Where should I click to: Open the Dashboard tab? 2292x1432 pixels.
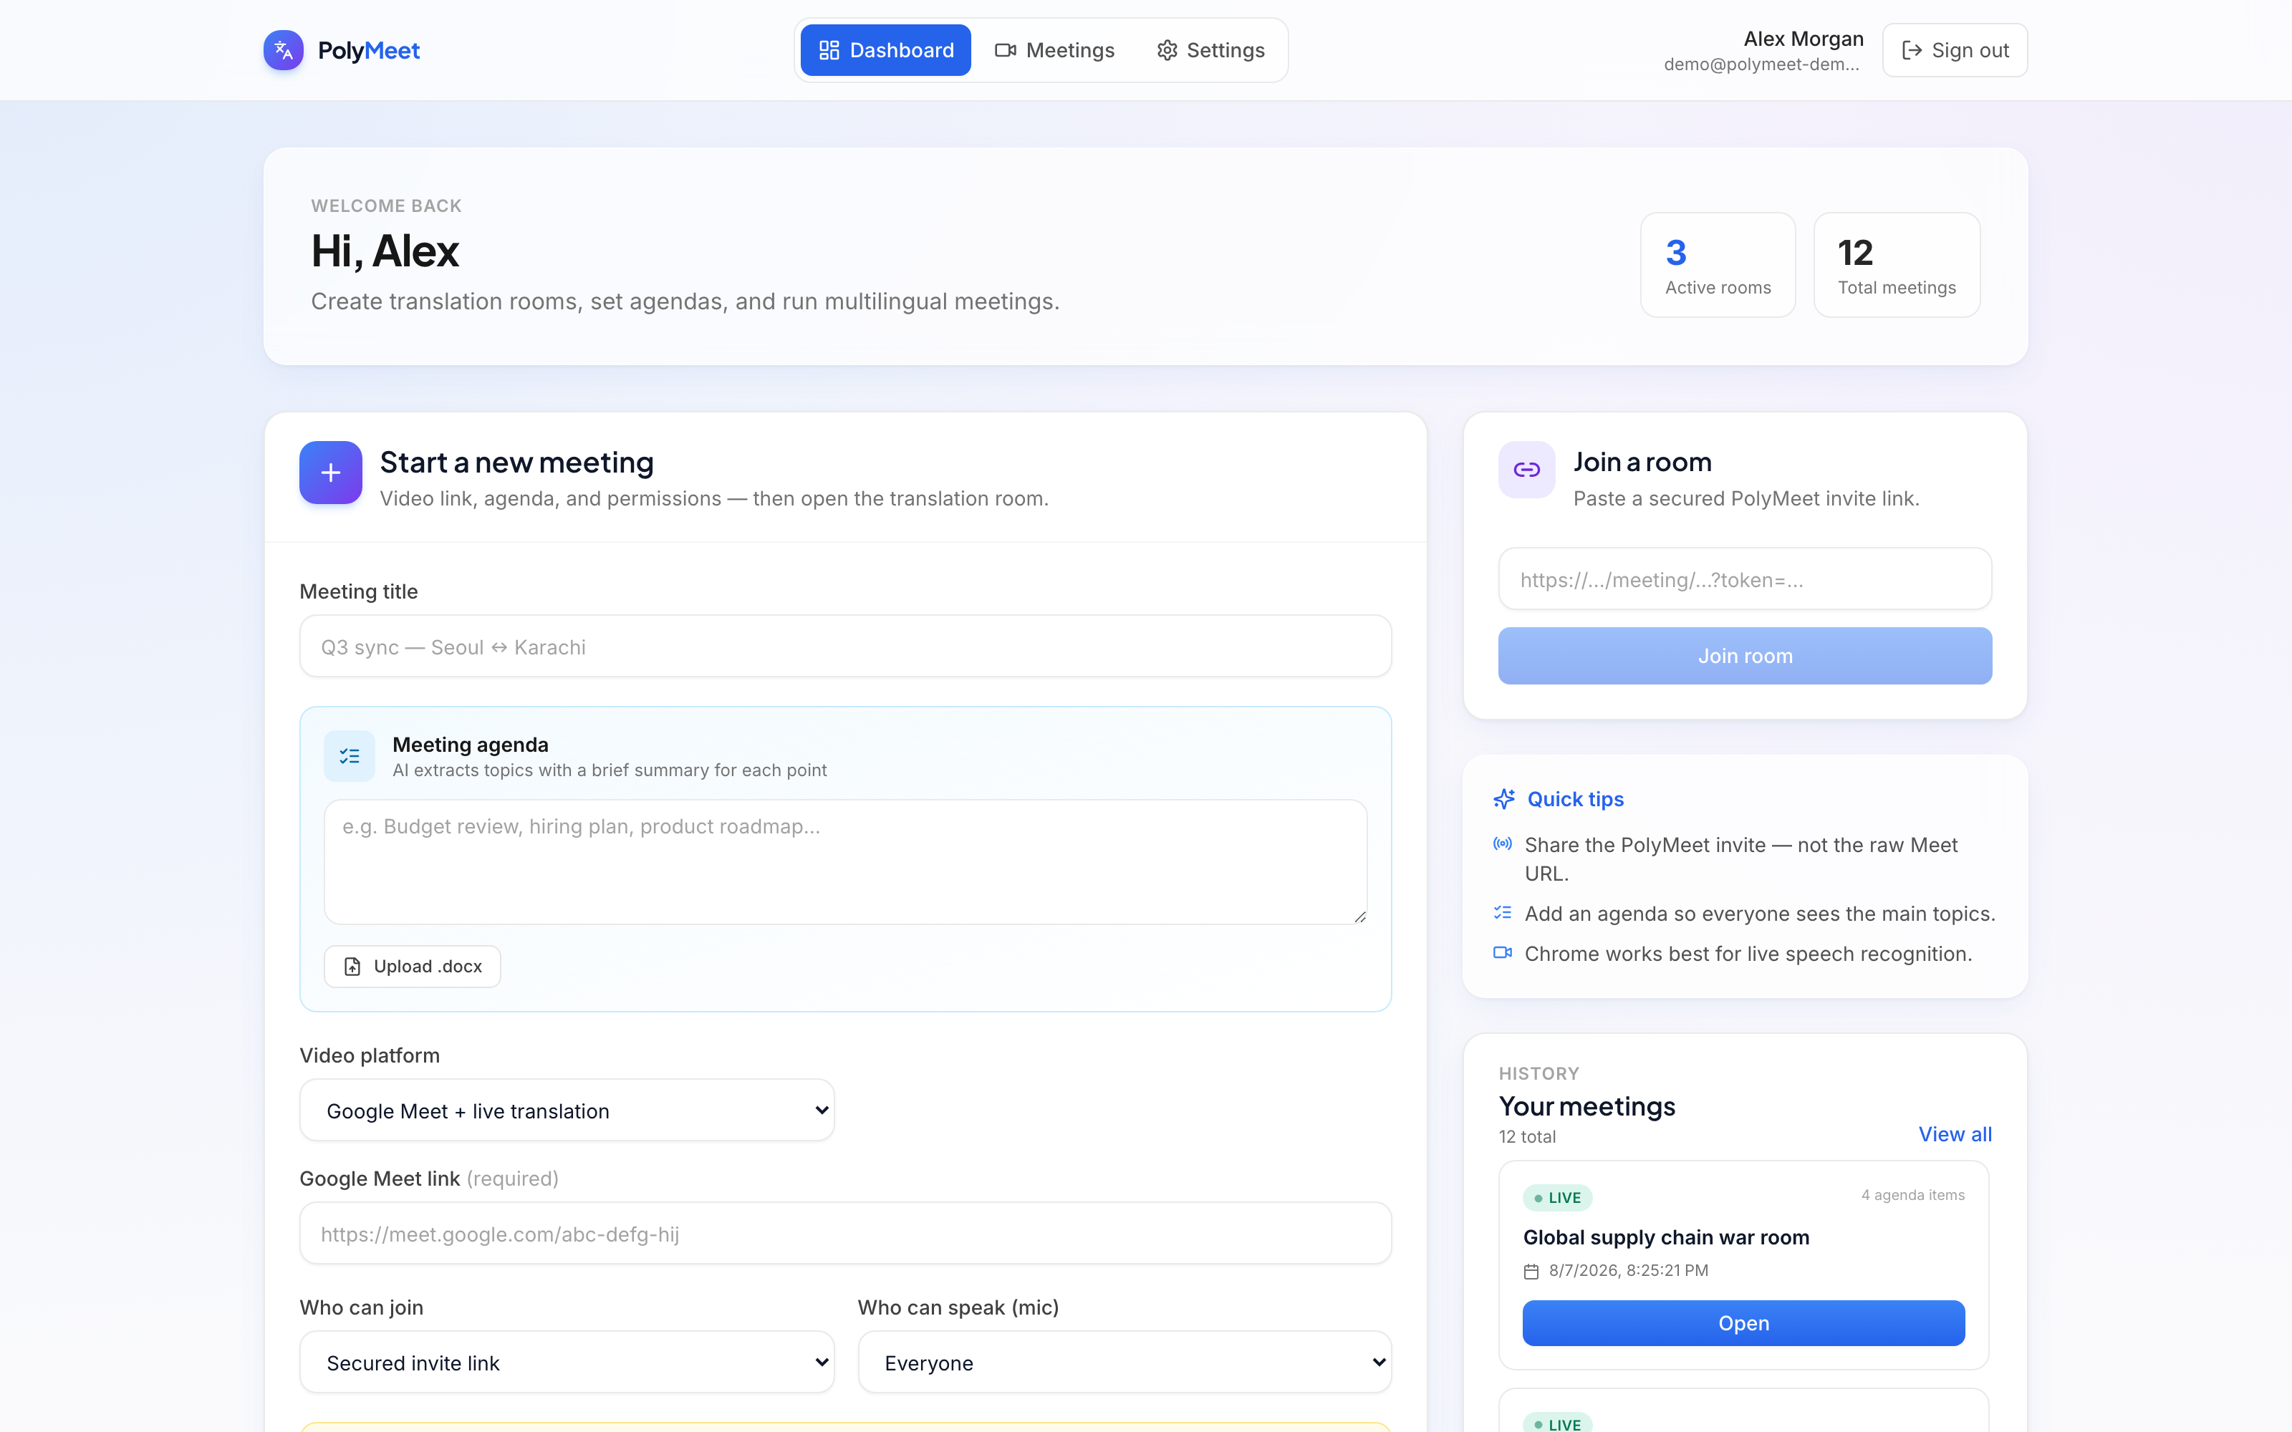click(885, 50)
